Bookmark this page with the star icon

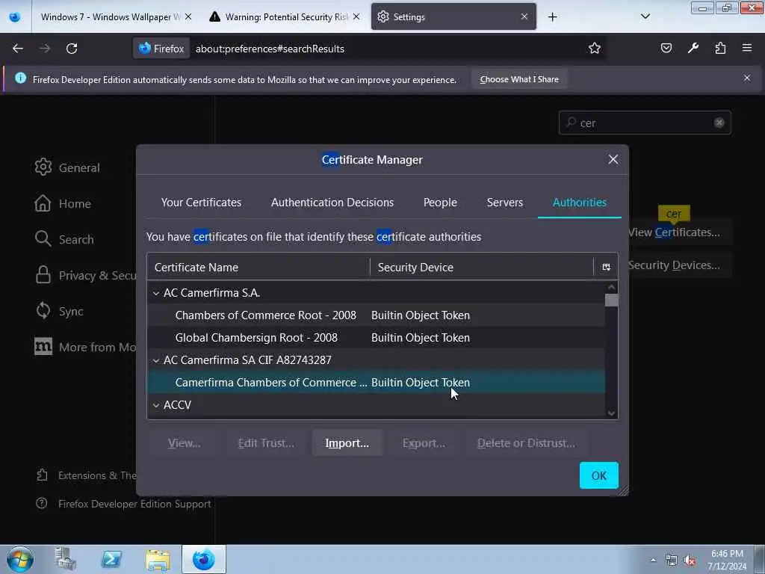pos(594,49)
